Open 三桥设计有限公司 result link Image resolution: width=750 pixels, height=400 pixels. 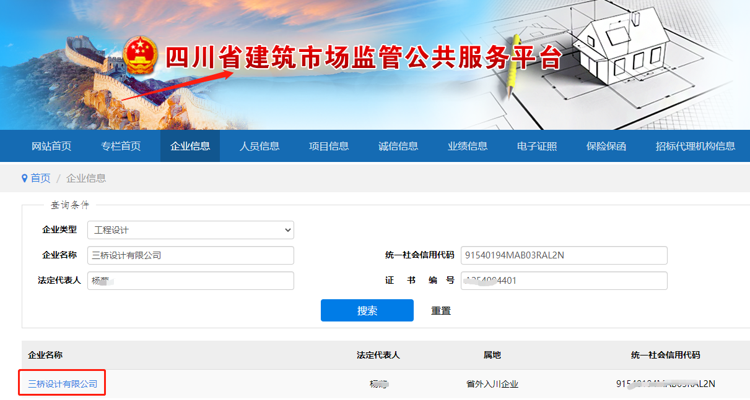coord(63,384)
